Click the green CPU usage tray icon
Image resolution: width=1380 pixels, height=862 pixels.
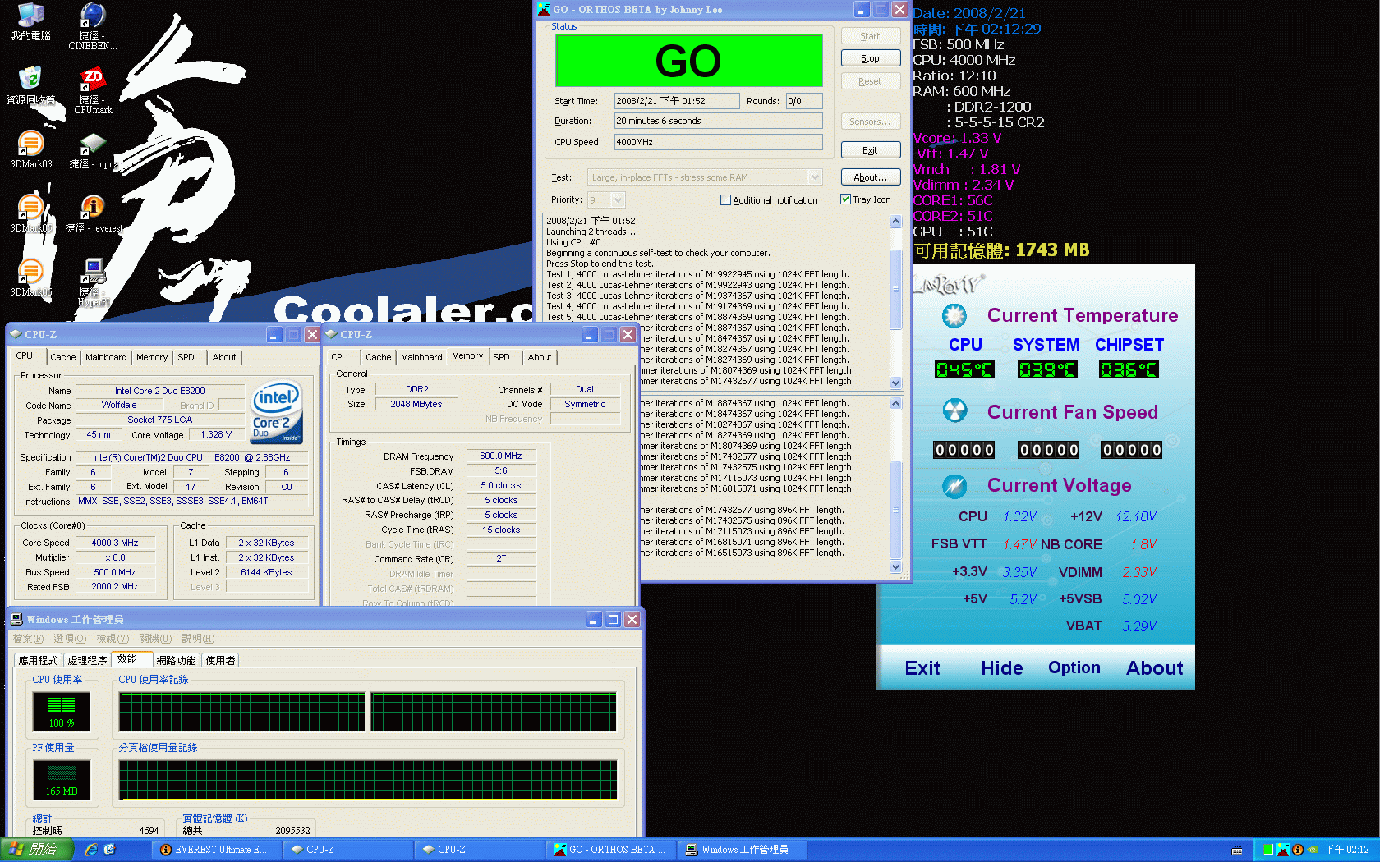[x=1268, y=850]
